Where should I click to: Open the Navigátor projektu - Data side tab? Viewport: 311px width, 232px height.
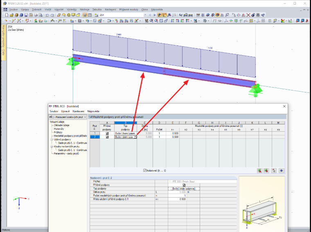coord(3,42)
